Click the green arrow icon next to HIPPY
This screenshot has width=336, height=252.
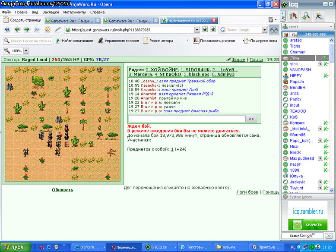click(x=326, y=76)
